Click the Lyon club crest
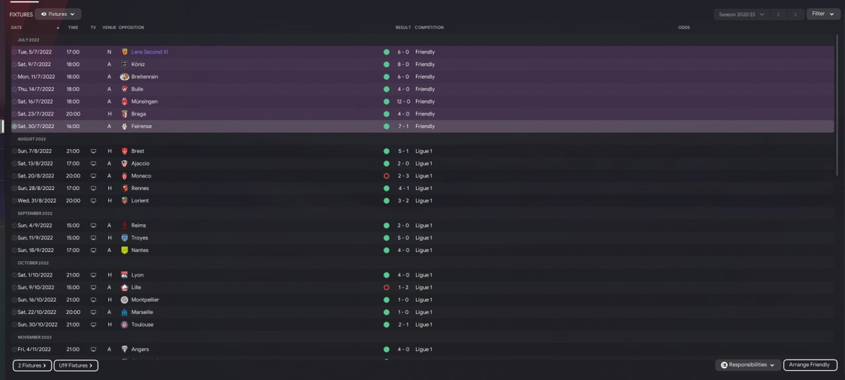 pyautogui.click(x=124, y=275)
